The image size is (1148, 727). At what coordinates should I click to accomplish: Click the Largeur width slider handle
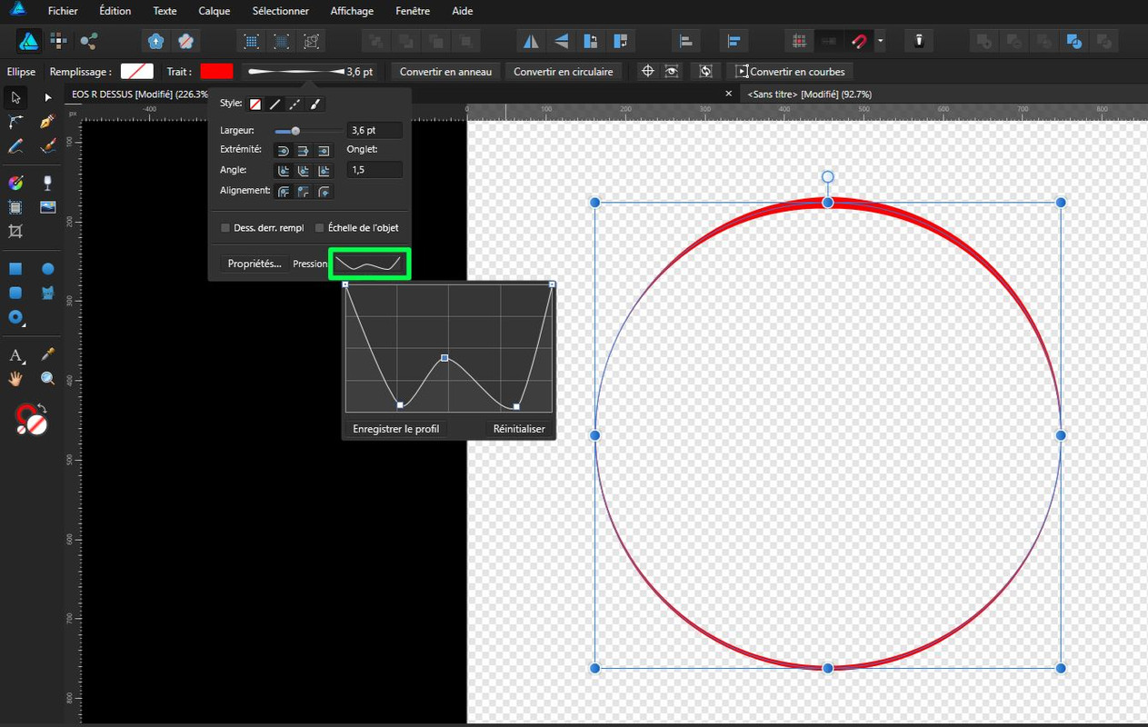[x=295, y=131]
